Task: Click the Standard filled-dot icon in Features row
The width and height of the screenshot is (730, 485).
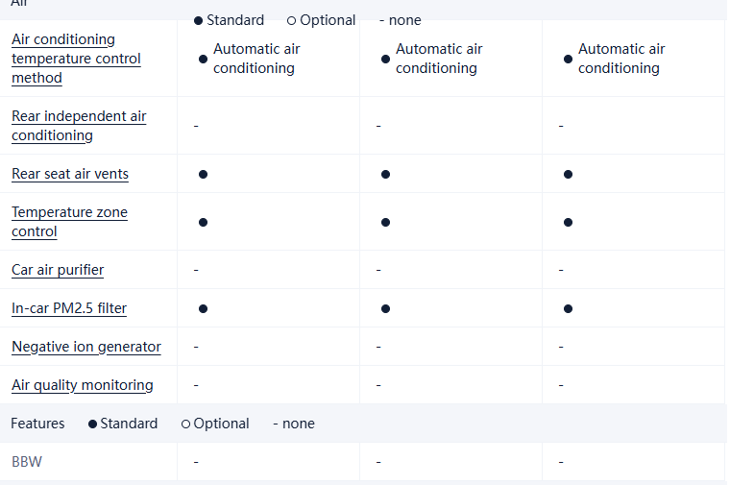Action: pyautogui.click(x=92, y=424)
